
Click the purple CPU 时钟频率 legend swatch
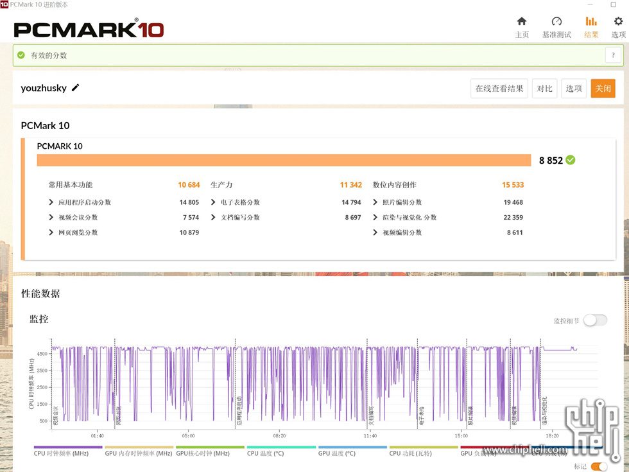coord(68,447)
